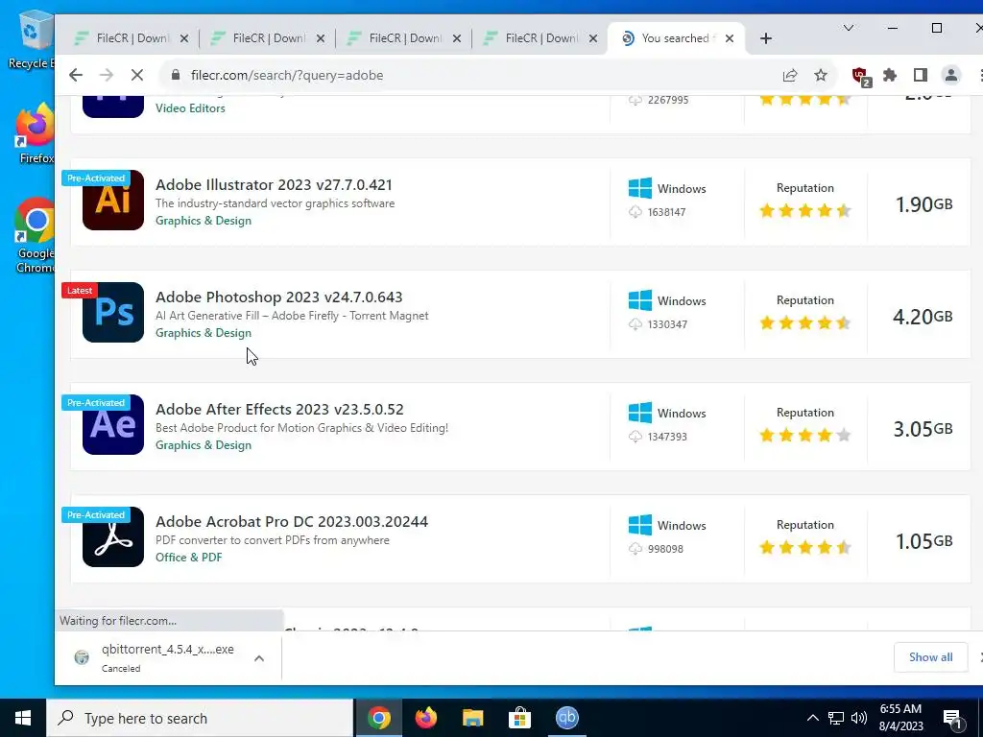This screenshot has height=737, width=983.
Task: Bookmark this page with the star icon
Action: click(x=821, y=75)
